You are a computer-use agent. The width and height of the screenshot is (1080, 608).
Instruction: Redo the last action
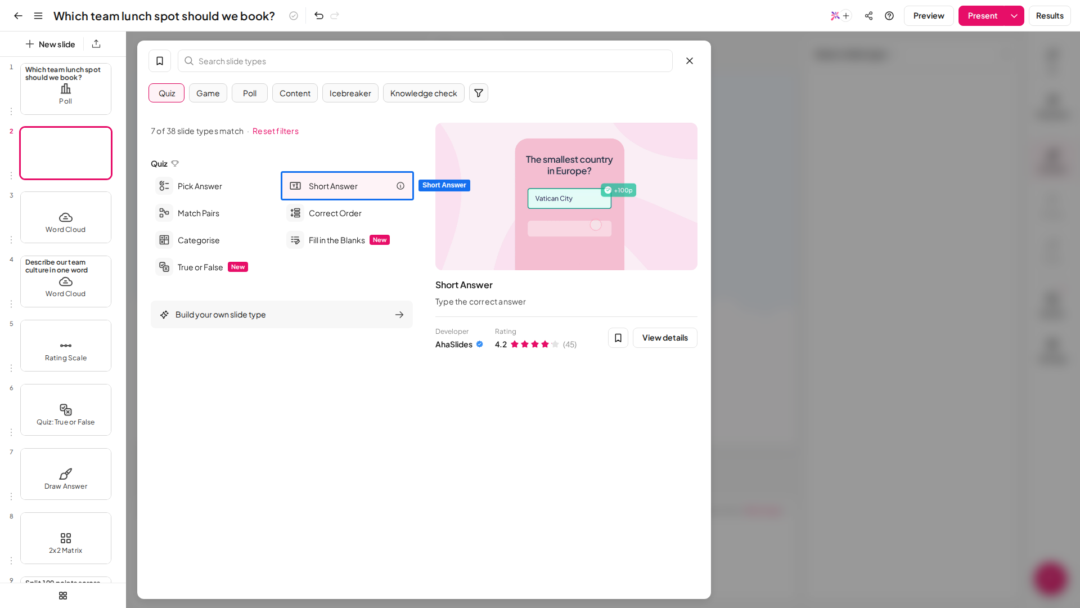(x=335, y=16)
